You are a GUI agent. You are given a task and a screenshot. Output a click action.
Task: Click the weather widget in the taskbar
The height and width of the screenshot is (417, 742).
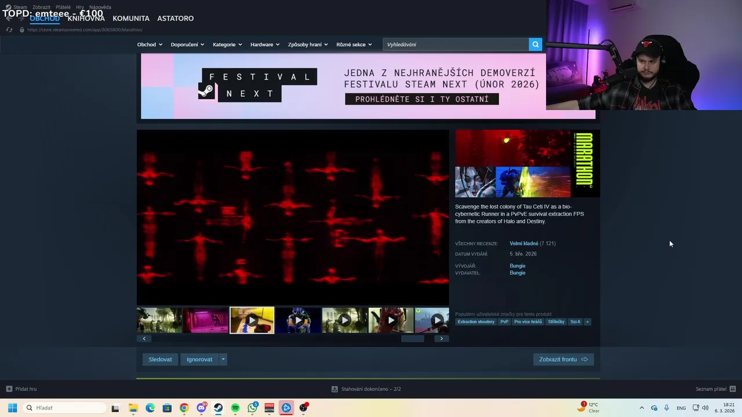589,407
